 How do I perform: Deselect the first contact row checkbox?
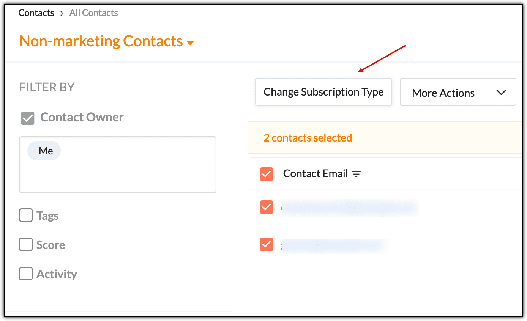pyautogui.click(x=267, y=207)
